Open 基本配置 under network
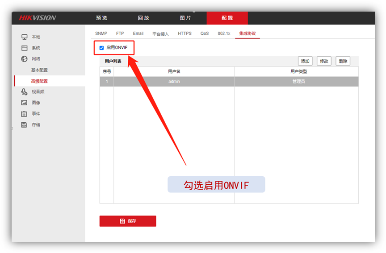This screenshot has width=386, height=253. pyautogui.click(x=39, y=70)
